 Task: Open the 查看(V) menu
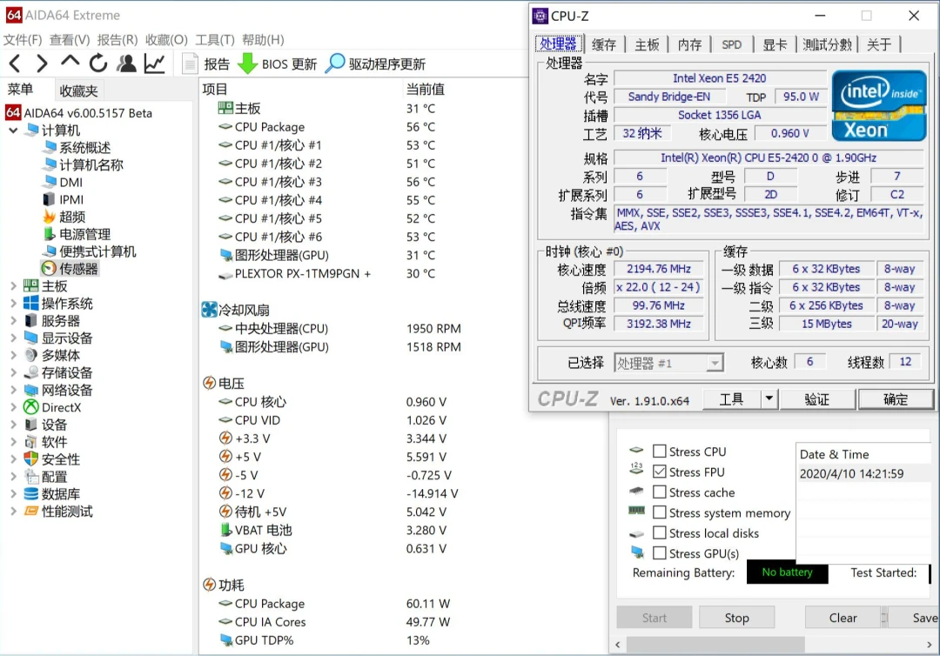click(70, 39)
